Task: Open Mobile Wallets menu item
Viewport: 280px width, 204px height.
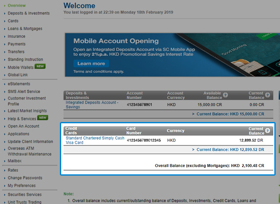Action: tap(21, 67)
